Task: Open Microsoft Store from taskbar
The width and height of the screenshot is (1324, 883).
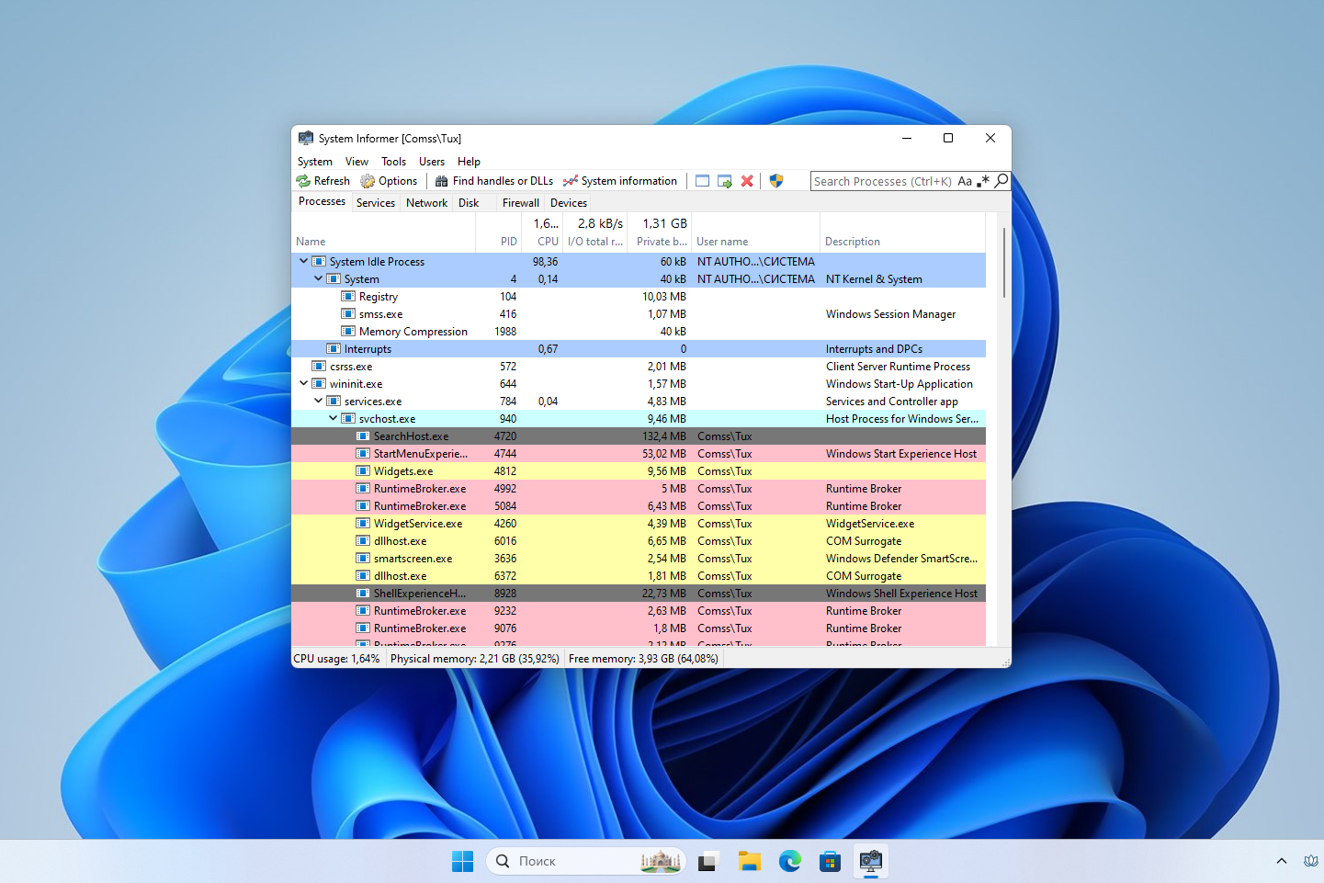Action: click(831, 861)
